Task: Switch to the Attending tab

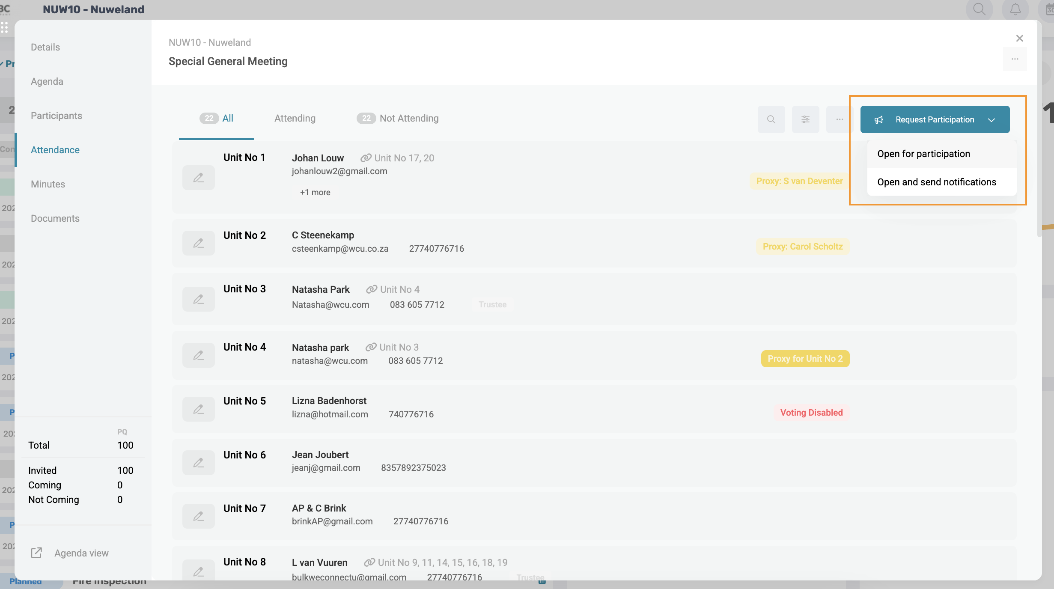Action: pos(295,118)
